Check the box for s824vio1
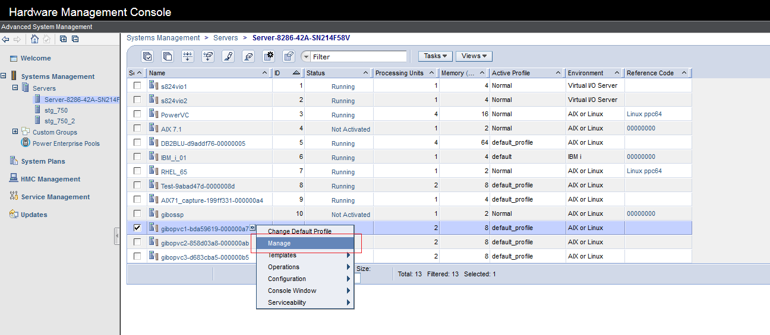770x335 pixels. (137, 85)
